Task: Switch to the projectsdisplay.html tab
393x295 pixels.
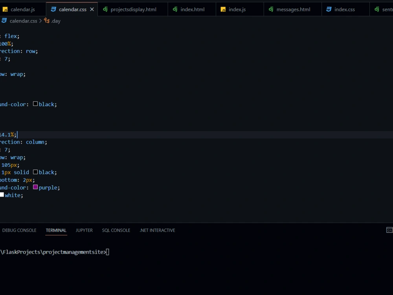Action: click(133, 9)
